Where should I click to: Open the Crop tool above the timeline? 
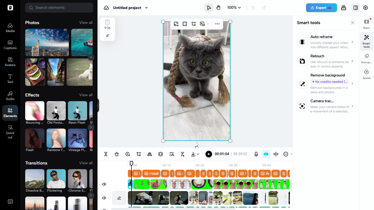(139, 154)
